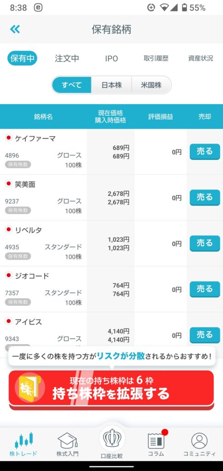View the 資産状況 tab
Screen dimensions: 223x471
click(x=200, y=58)
